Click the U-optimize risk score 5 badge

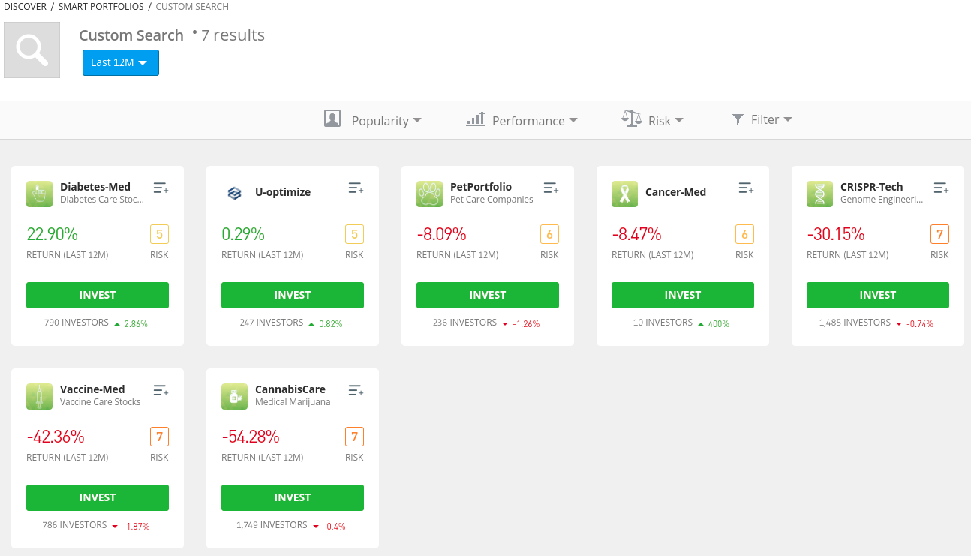(354, 234)
